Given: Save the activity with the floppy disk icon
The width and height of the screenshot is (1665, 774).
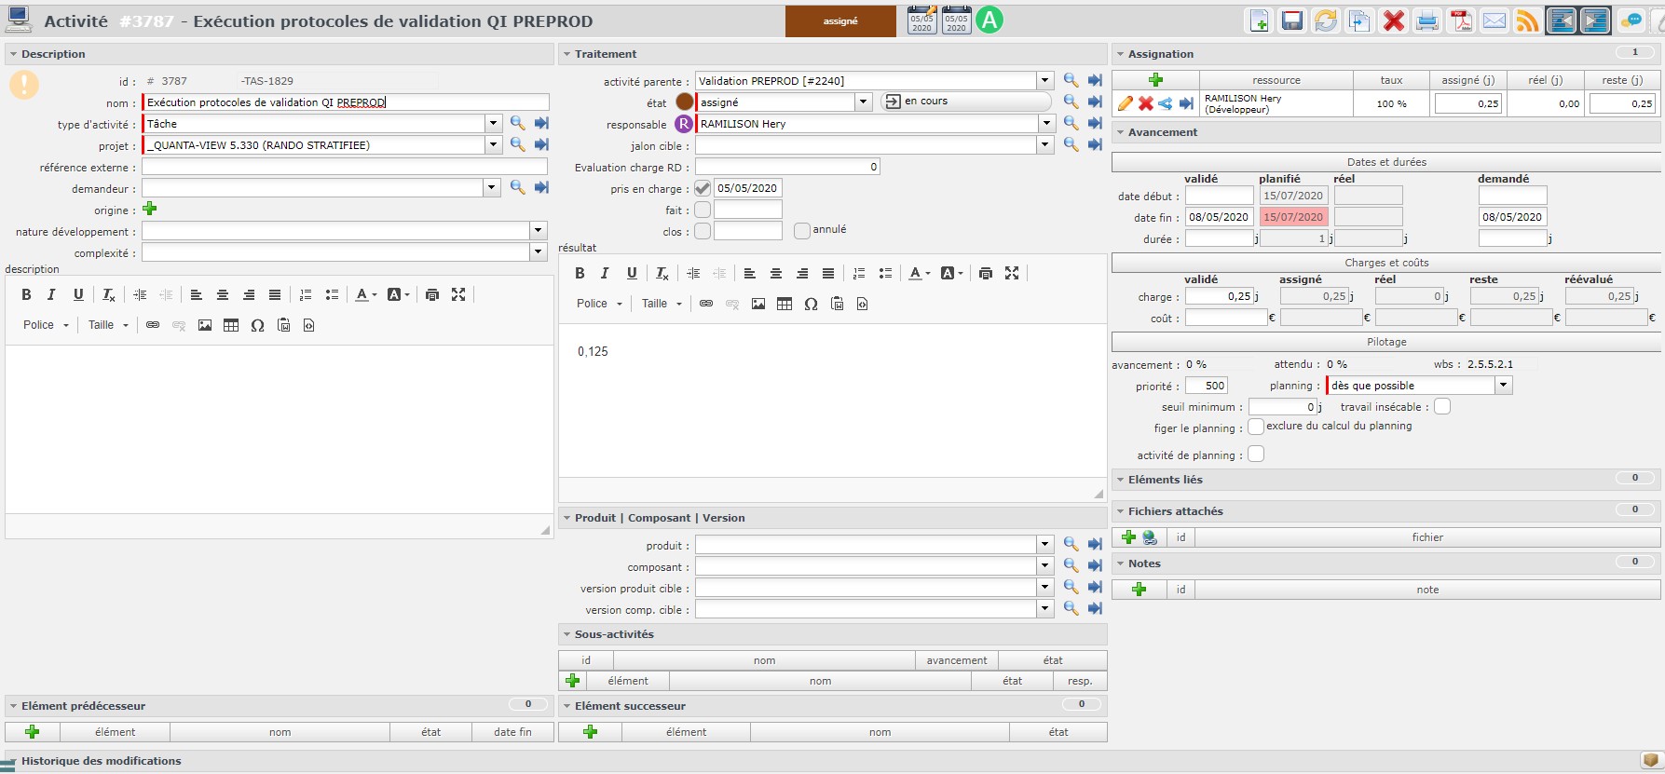Looking at the screenshot, I should (1292, 20).
